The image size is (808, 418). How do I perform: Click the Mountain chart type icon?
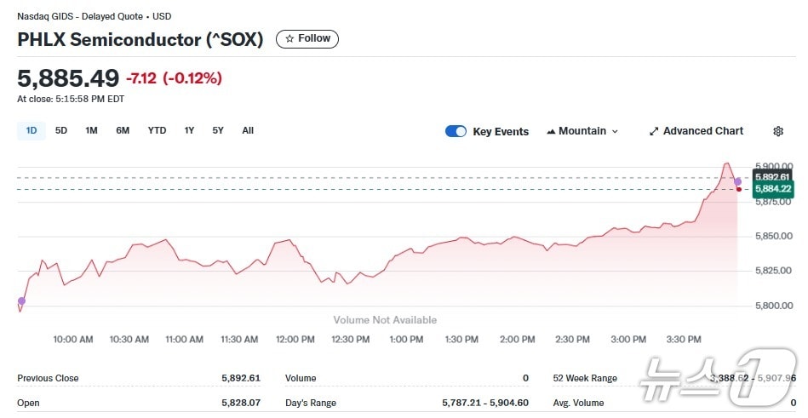(x=551, y=131)
